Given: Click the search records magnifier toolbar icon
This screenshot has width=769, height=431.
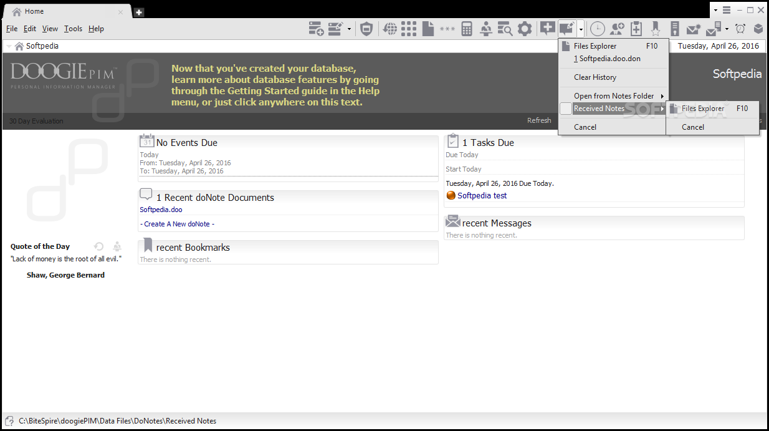Looking at the screenshot, I should pyautogui.click(x=505, y=29).
